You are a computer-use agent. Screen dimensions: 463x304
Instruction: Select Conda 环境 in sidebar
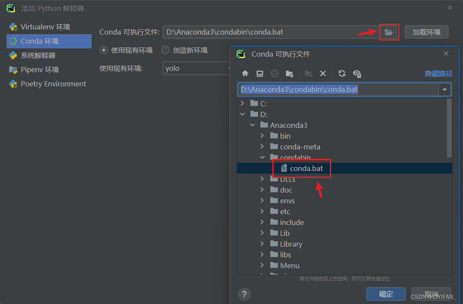(49, 41)
